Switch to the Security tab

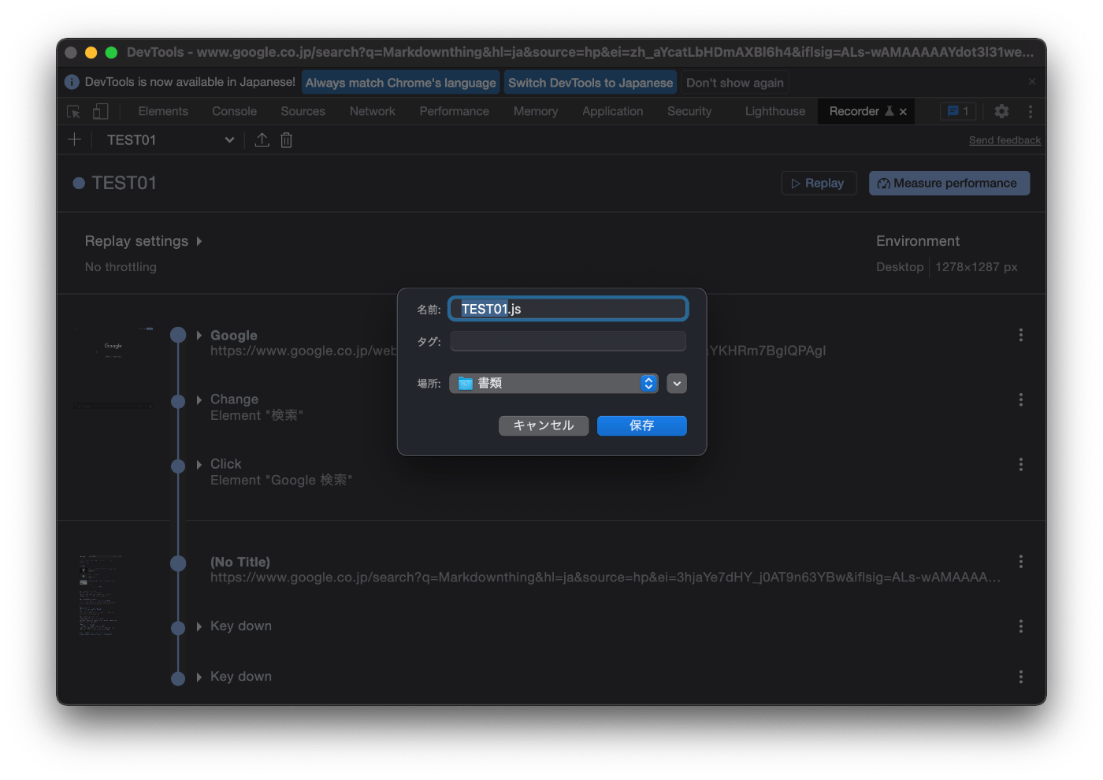[689, 111]
